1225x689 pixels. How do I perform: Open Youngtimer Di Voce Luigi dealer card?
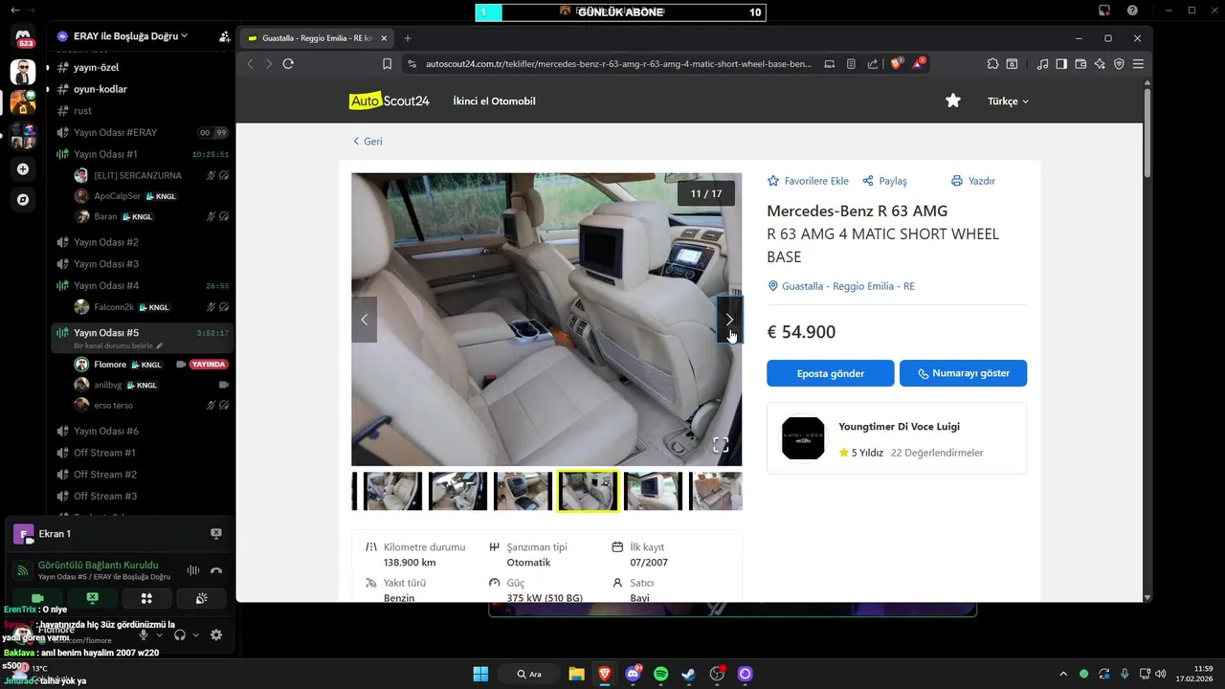[897, 438]
